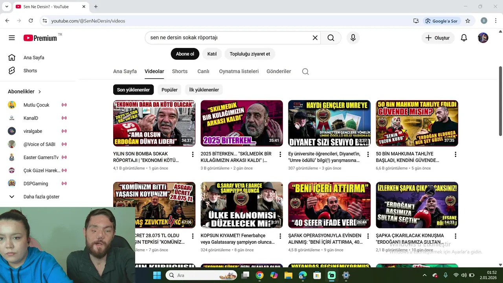Open options menu for 2025 BİTERKEN video

280,154
